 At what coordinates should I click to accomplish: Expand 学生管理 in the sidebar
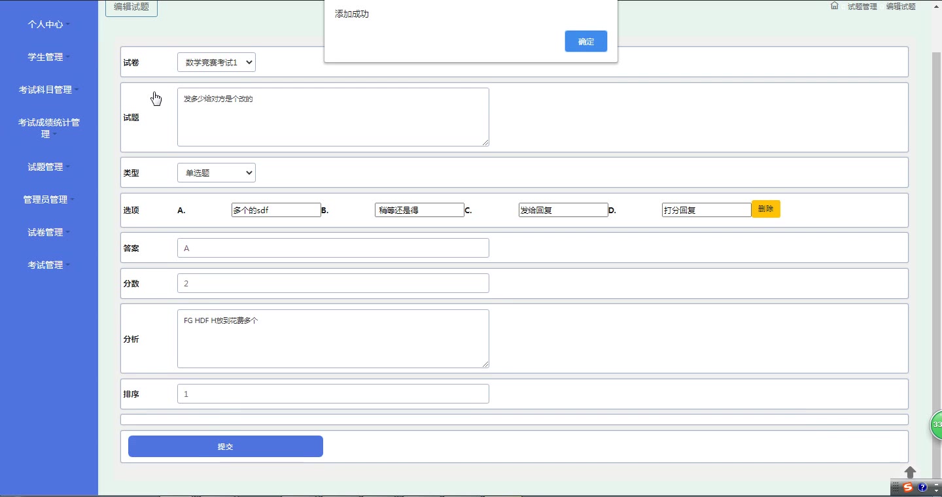point(48,57)
